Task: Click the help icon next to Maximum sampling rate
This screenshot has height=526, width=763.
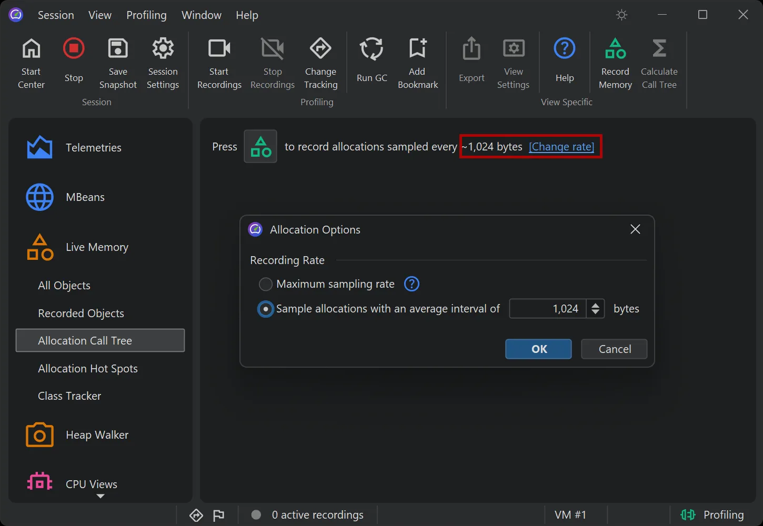Action: 411,284
